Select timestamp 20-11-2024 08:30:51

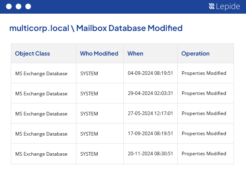(x=150, y=154)
